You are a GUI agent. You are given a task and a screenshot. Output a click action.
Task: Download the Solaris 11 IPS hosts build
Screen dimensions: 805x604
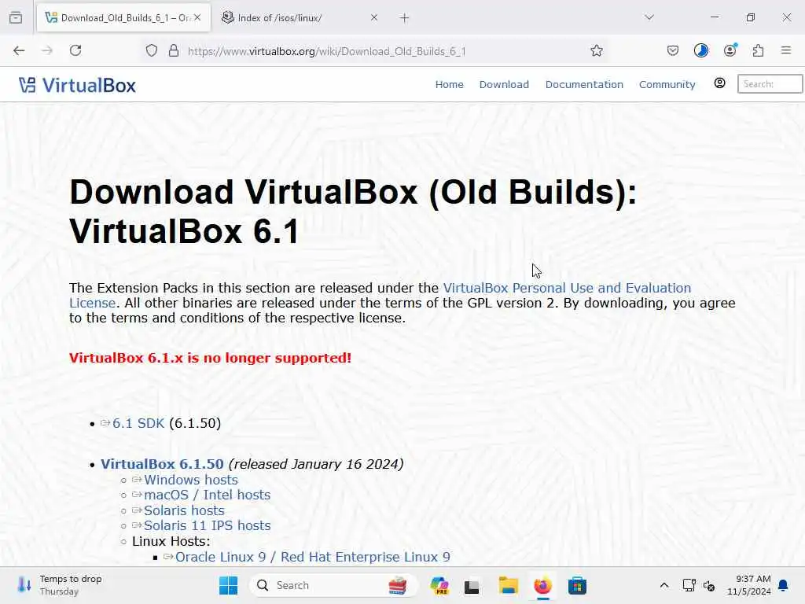(x=207, y=525)
